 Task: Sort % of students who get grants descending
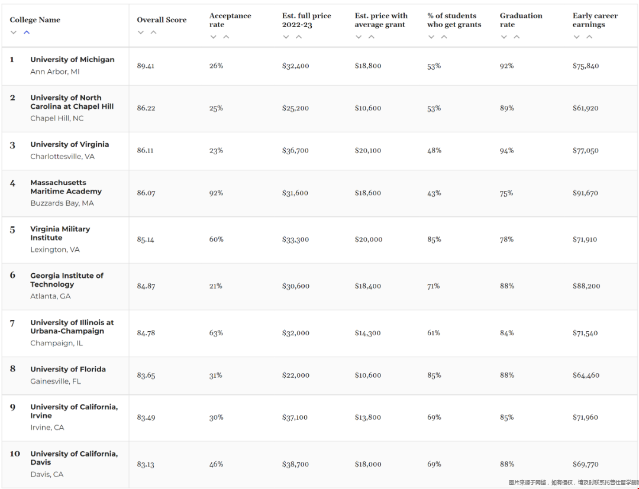(431, 37)
